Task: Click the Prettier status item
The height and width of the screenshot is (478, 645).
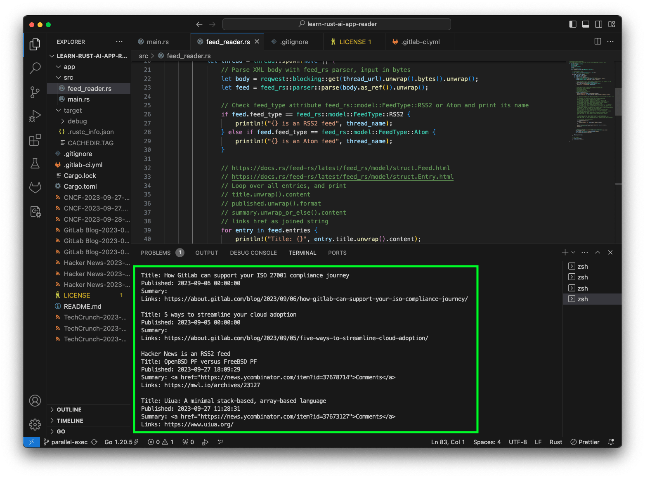Action: pos(585,442)
